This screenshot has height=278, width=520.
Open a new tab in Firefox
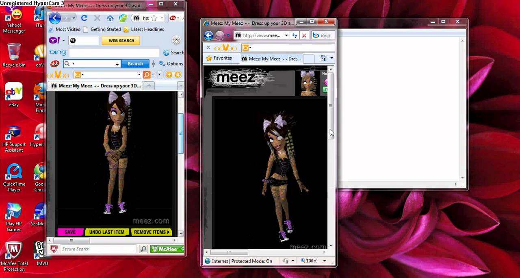(x=149, y=86)
